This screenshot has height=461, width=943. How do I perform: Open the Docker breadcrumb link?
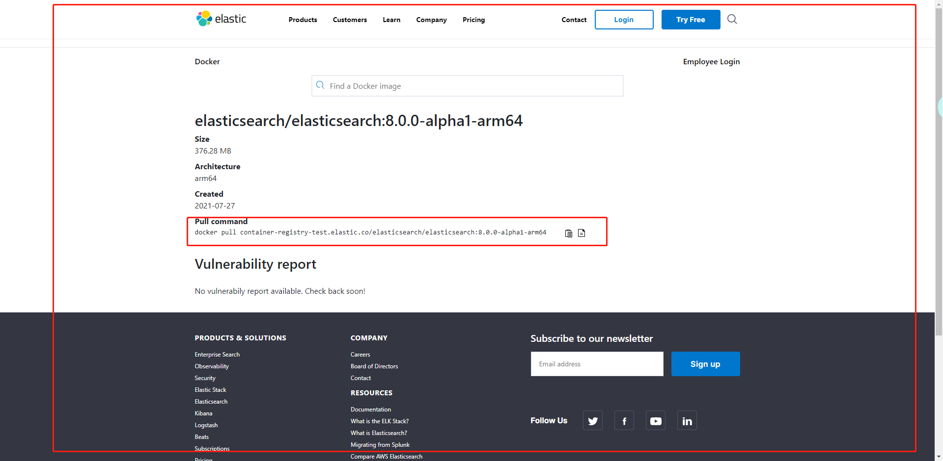207,61
